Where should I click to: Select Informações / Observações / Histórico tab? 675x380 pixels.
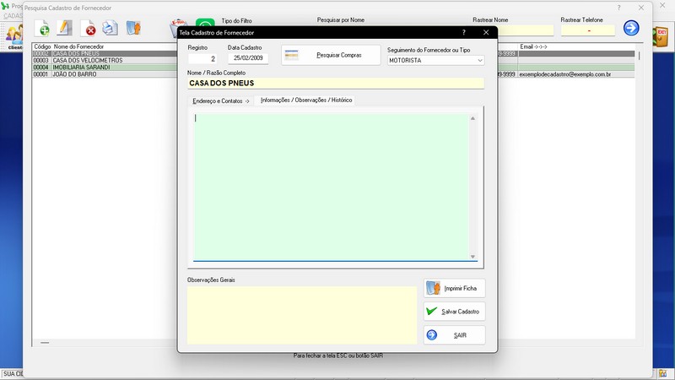(x=306, y=100)
